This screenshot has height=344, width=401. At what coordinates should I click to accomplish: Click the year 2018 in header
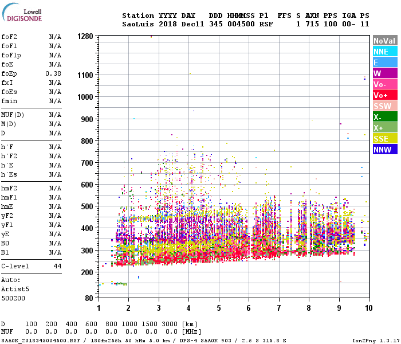(168, 24)
